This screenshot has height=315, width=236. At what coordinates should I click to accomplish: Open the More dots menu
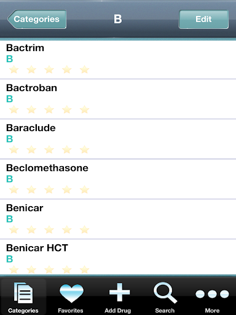(212, 294)
